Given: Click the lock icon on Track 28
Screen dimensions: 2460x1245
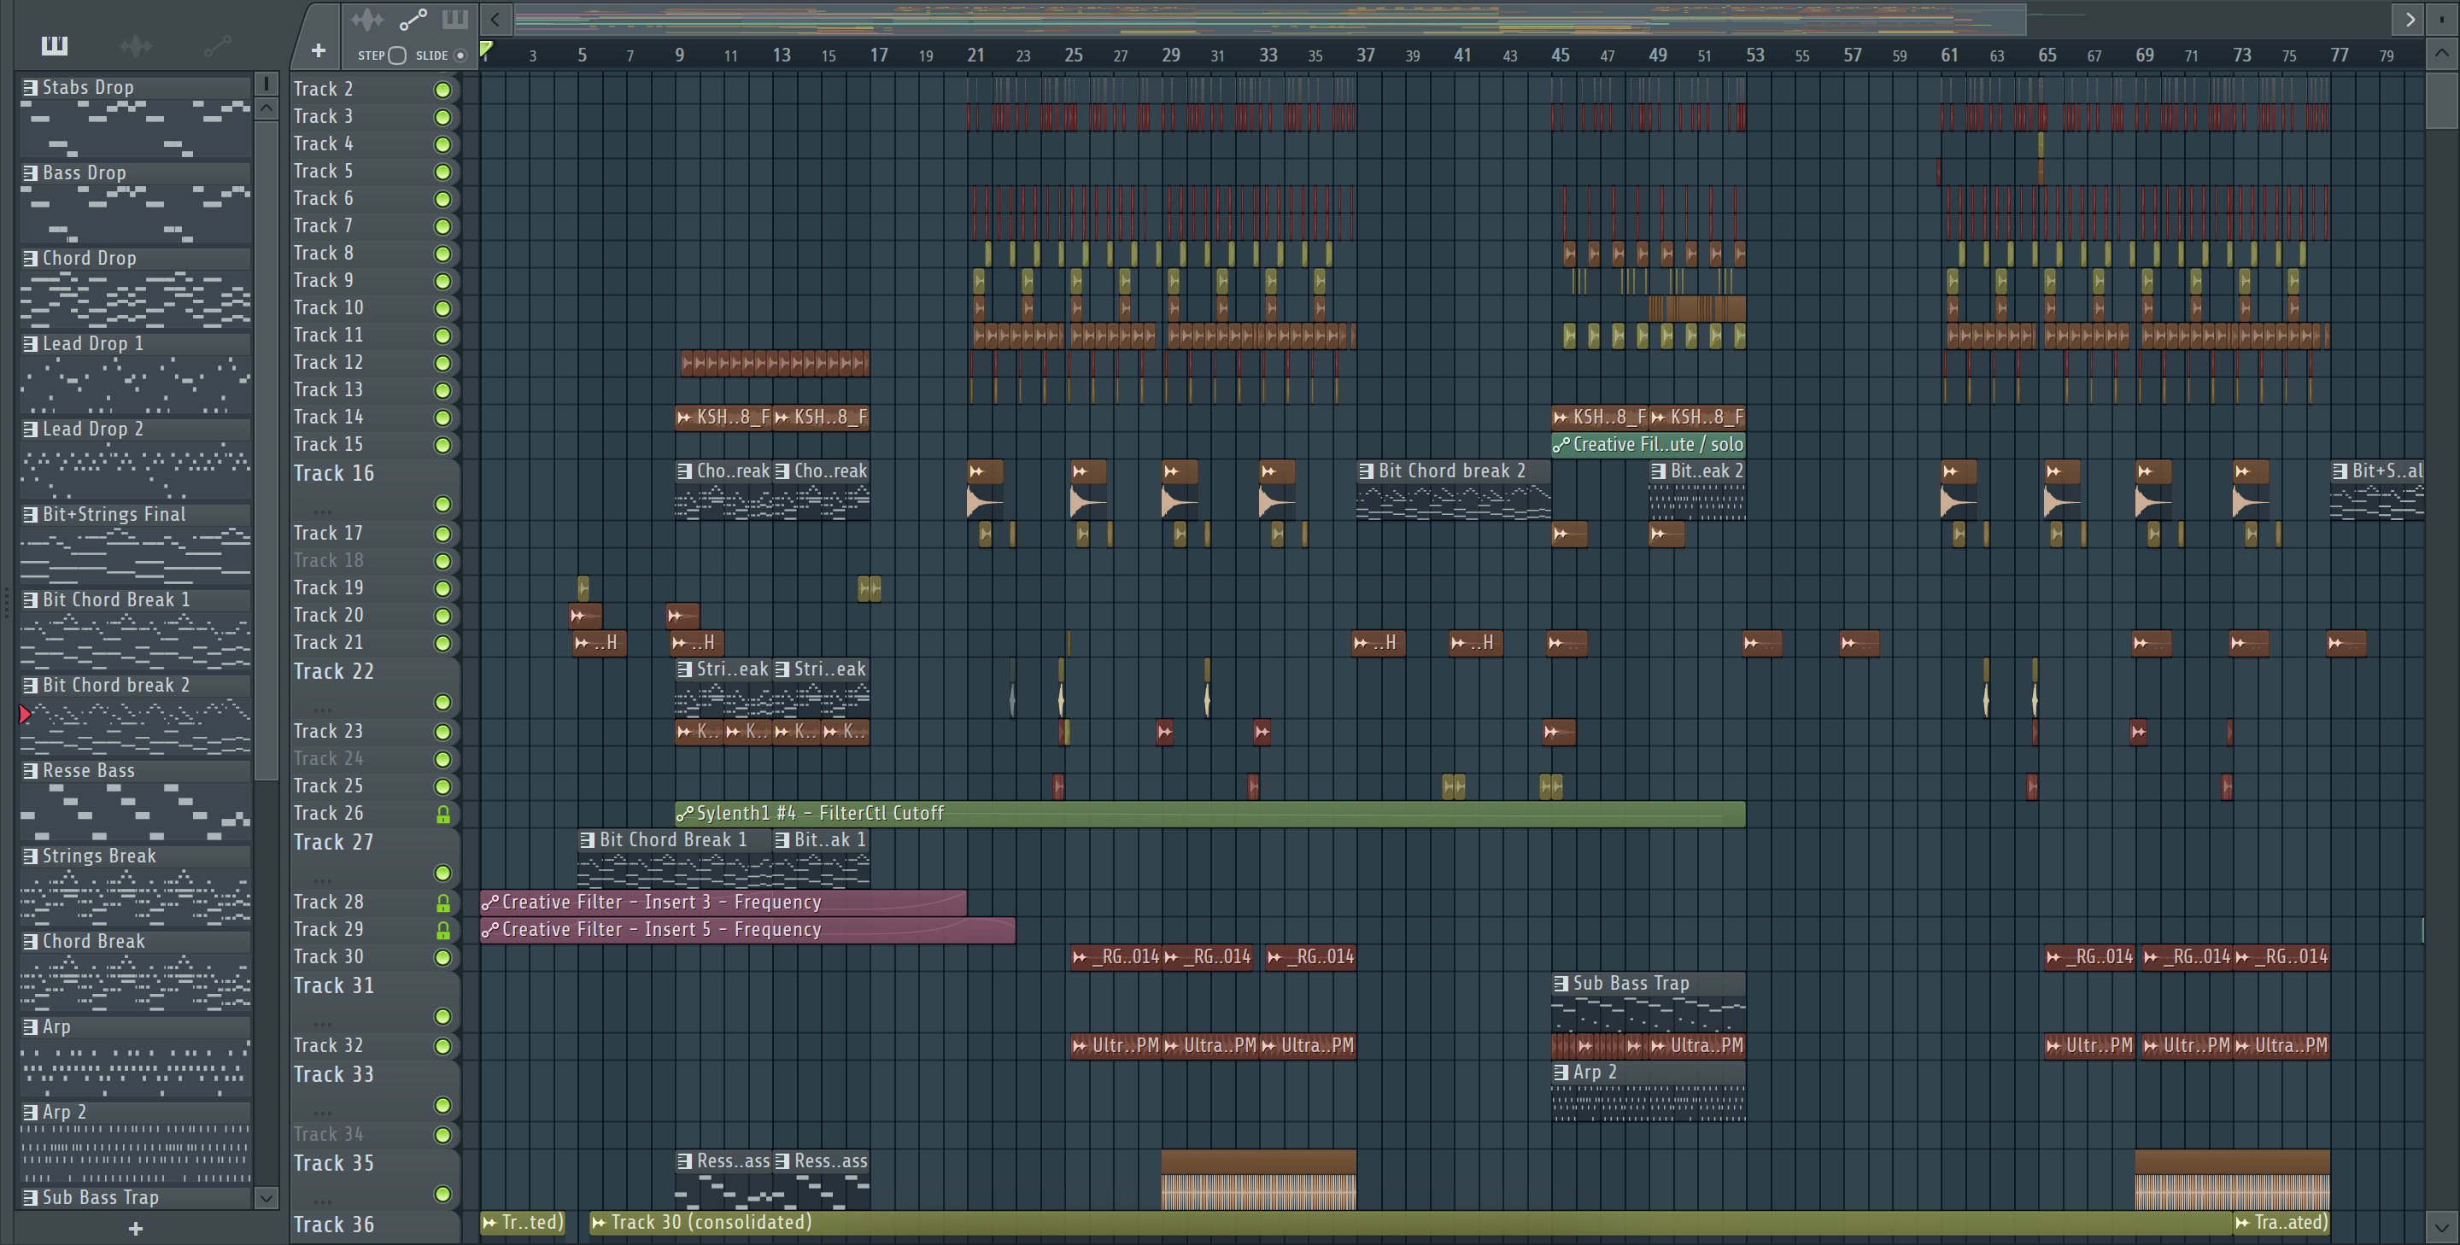Looking at the screenshot, I should pyautogui.click(x=443, y=903).
